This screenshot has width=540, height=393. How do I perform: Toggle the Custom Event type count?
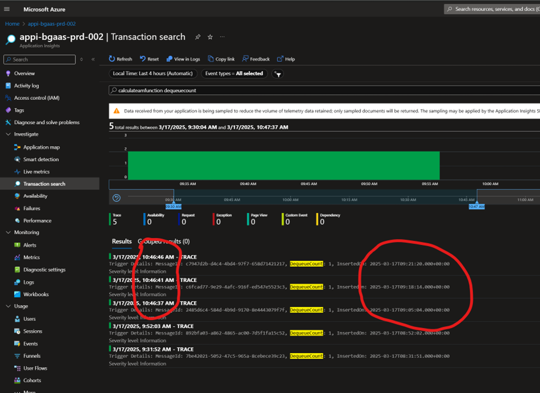[x=295, y=219]
